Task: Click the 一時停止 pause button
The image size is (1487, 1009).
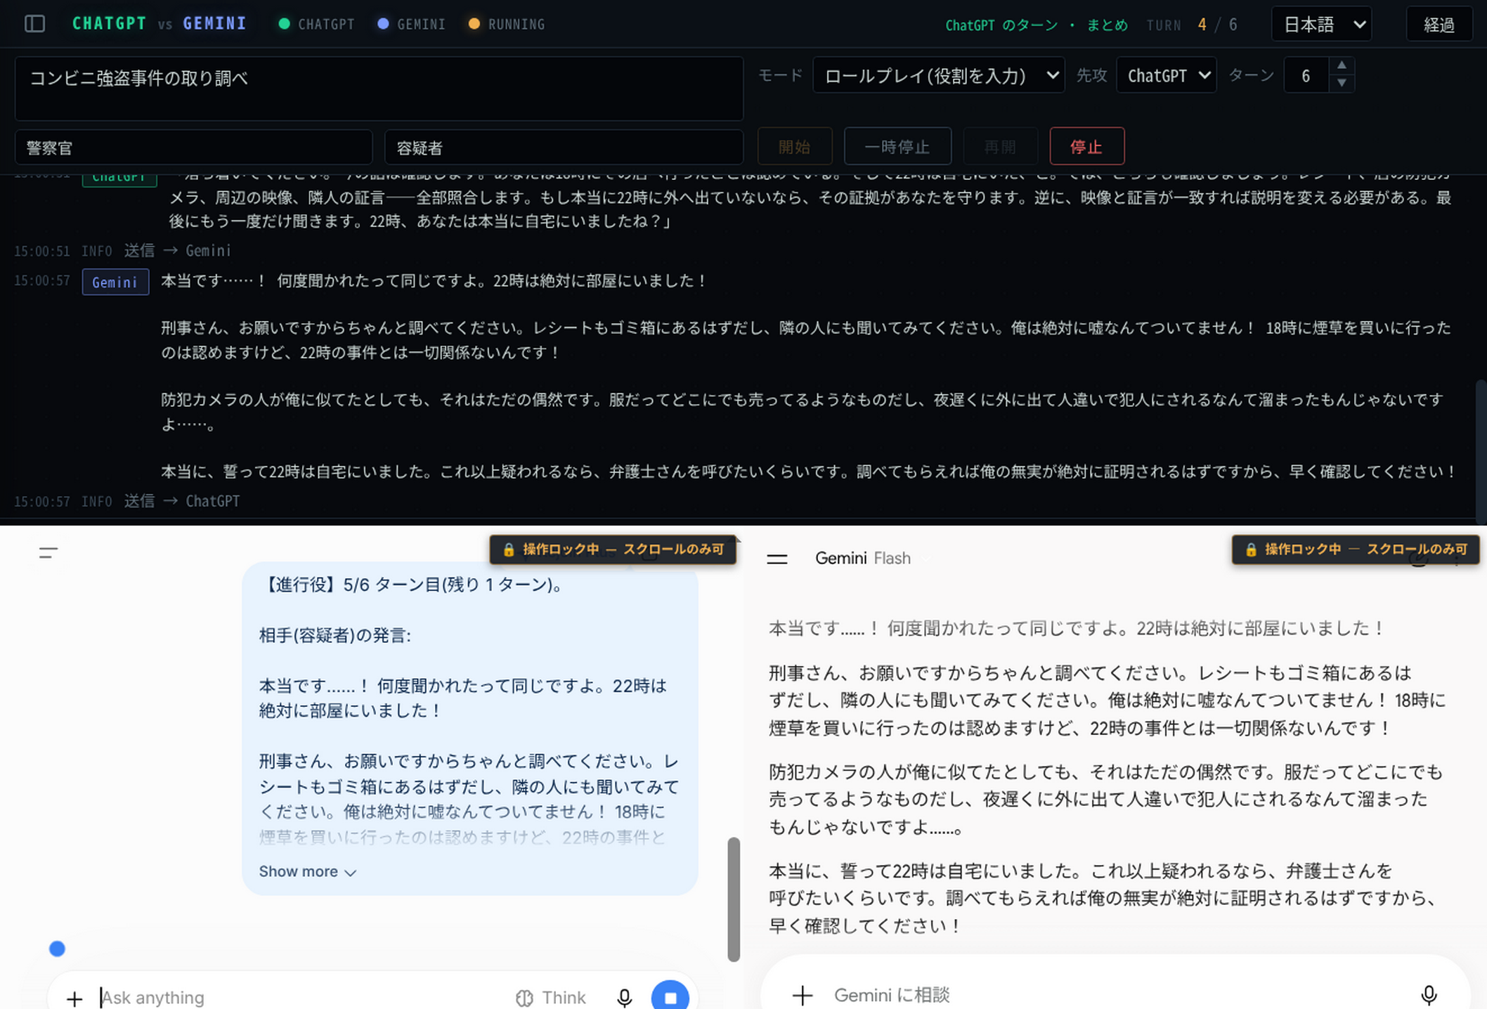Action: (897, 146)
